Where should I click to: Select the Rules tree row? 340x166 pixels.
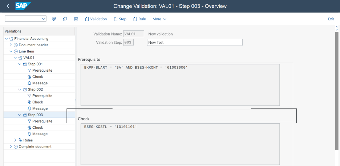click(x=39, y=140)
